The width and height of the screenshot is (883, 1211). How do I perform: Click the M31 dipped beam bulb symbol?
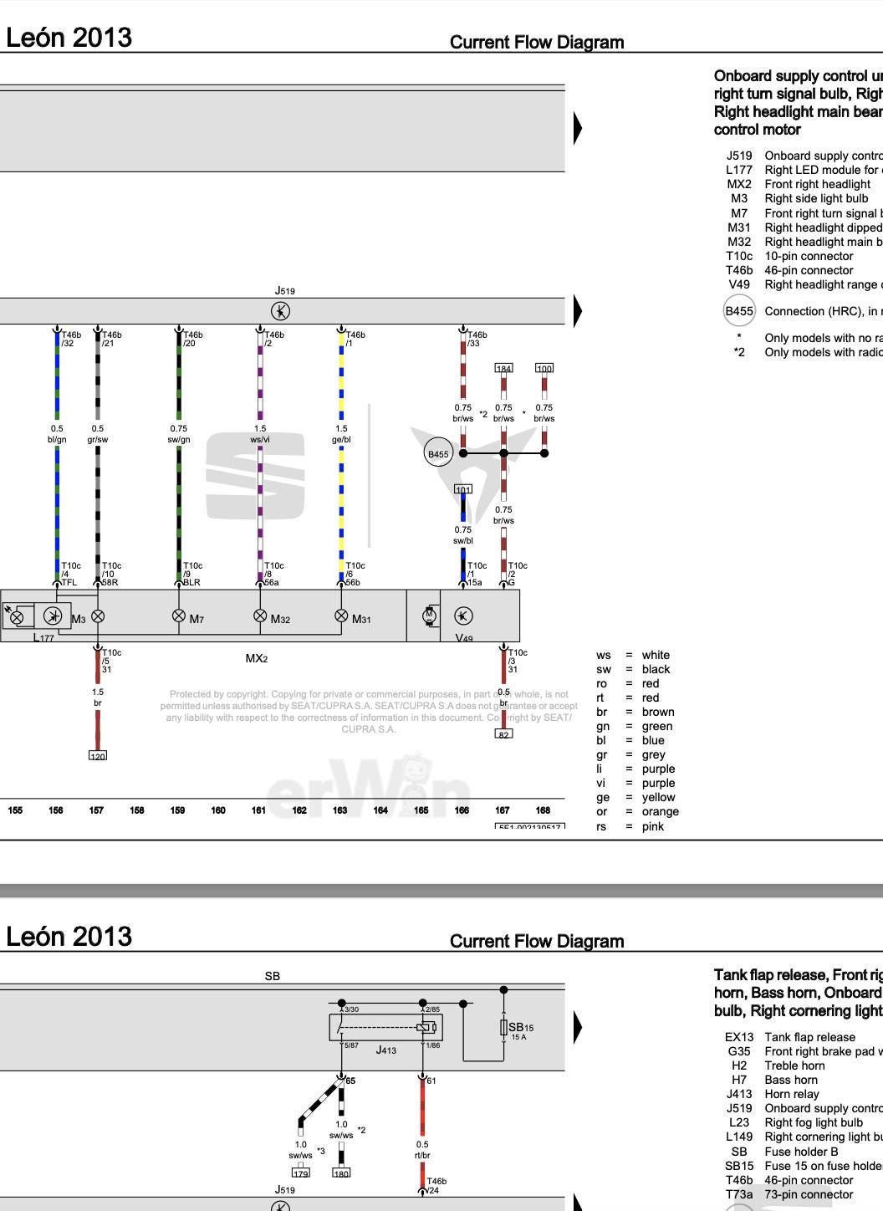click(x=341, y=616)
